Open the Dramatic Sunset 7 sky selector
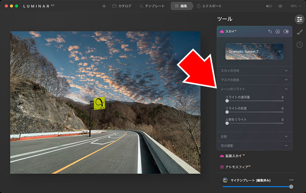Screen dimensions: 306x193 tap(254, 51)
